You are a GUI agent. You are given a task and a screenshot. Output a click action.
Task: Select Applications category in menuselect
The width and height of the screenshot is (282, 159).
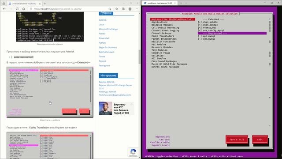pyautogui.click(x=160, y=22)
